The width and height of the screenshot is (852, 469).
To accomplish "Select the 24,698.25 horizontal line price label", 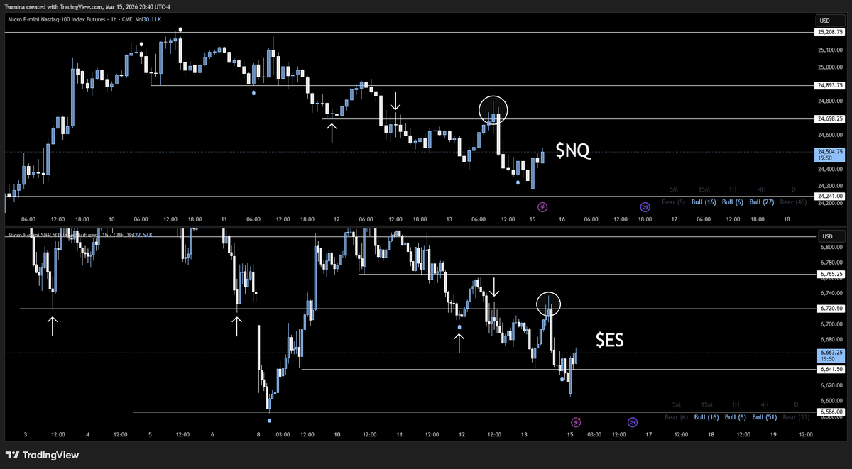I will [x=830, y=118].
